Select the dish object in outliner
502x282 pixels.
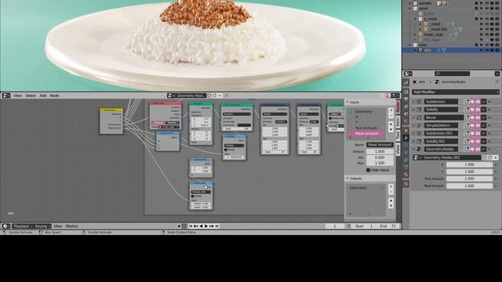427,50
